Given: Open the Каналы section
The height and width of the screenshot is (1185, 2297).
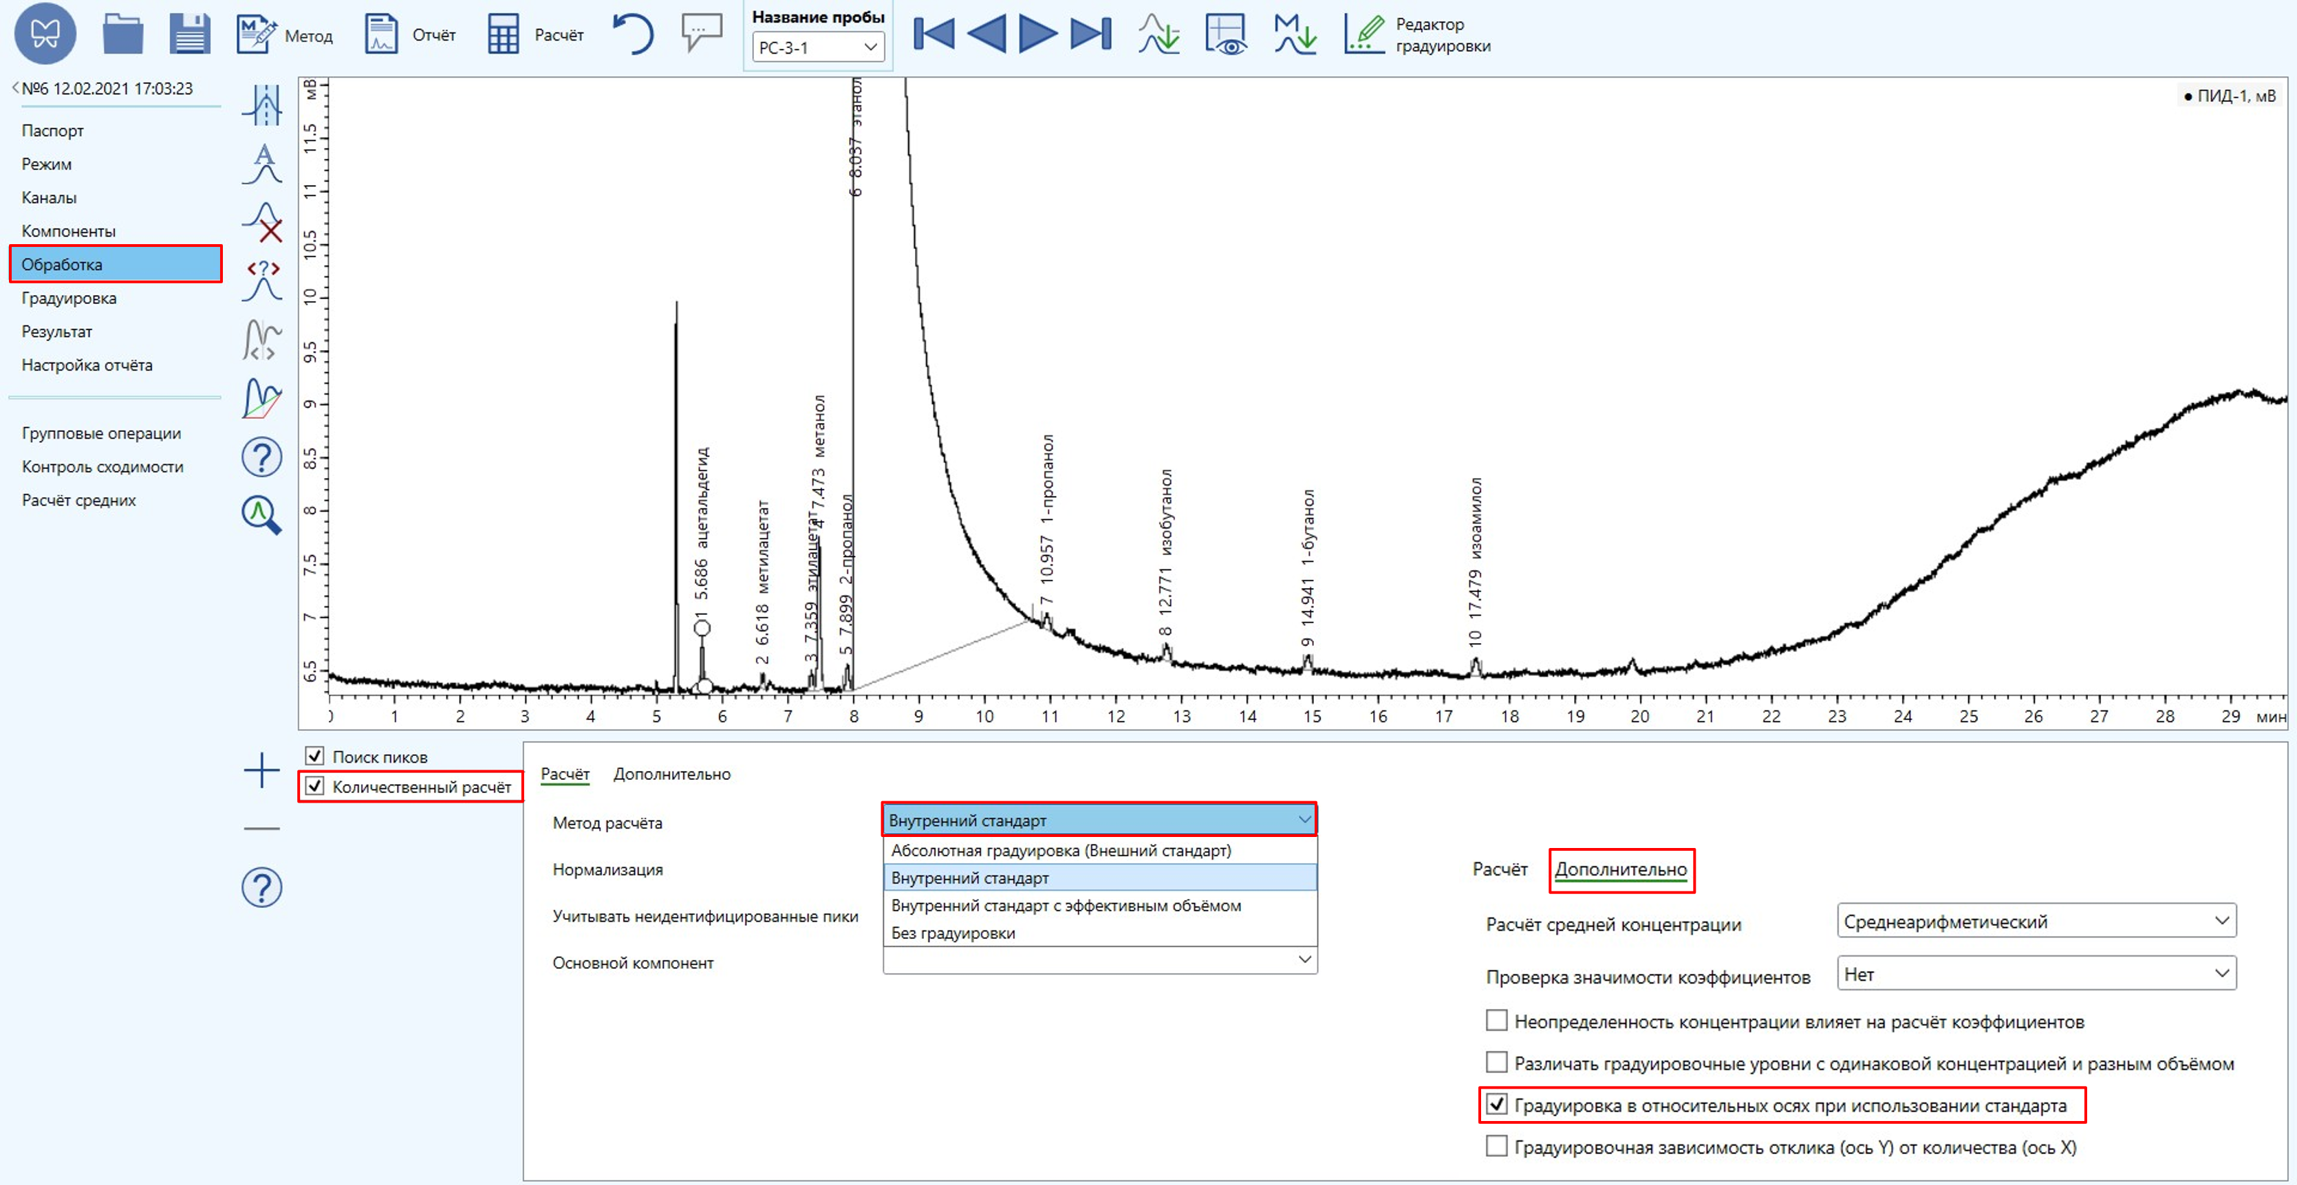Looking at the screenshot, I should [x=49, y=197].
